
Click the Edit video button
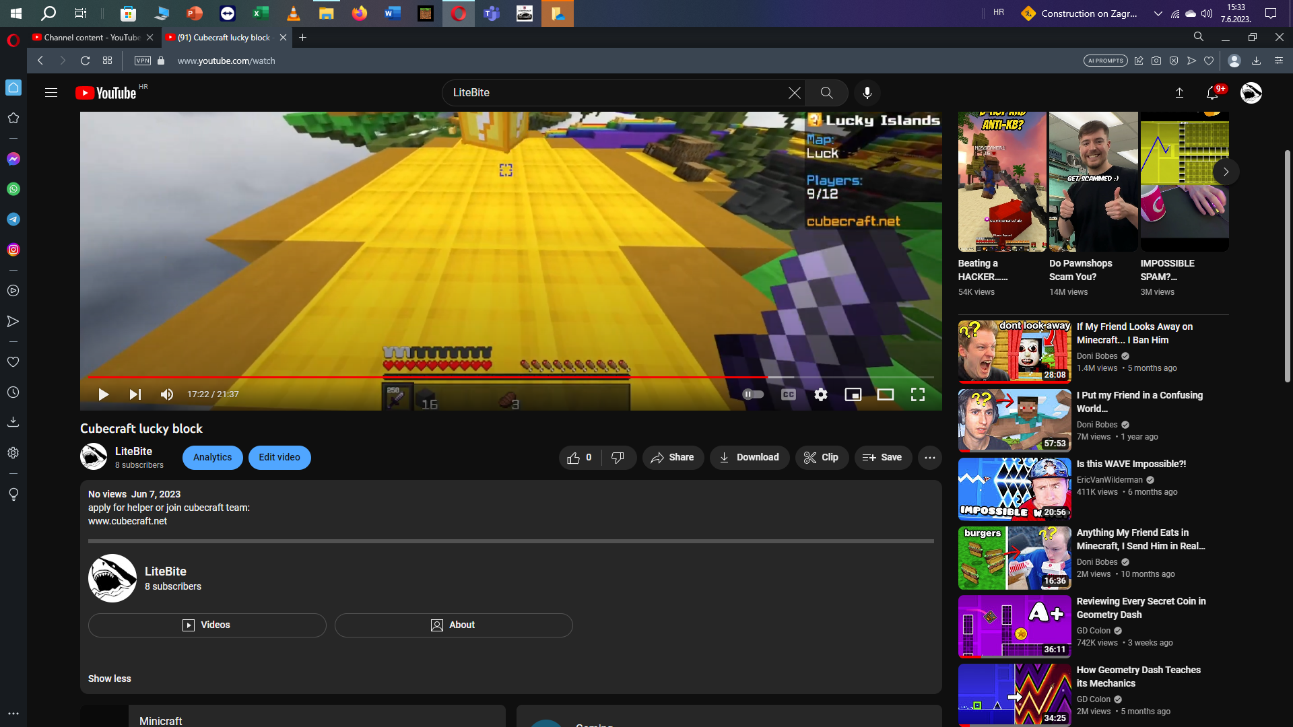click(x=279, y=458)
